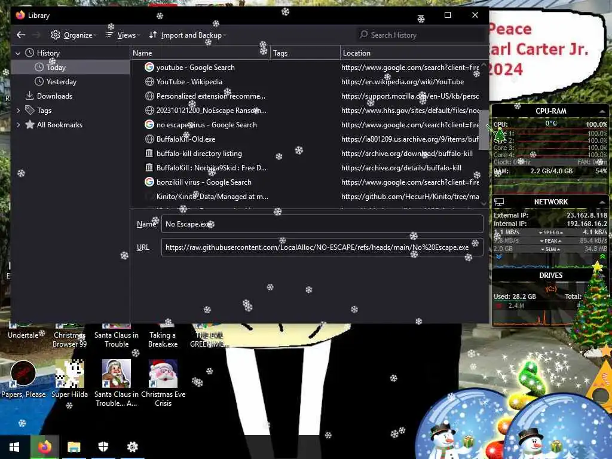Click the history list scrollbar thumb
This screenshot has width=612, height=459.
tap(484, 130)
